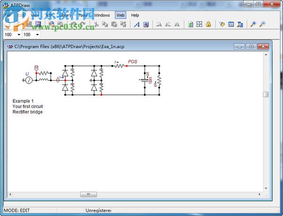Screen dimensions: 283x216
Task: Select the AC voltage source U
Action: pos(28,80)
